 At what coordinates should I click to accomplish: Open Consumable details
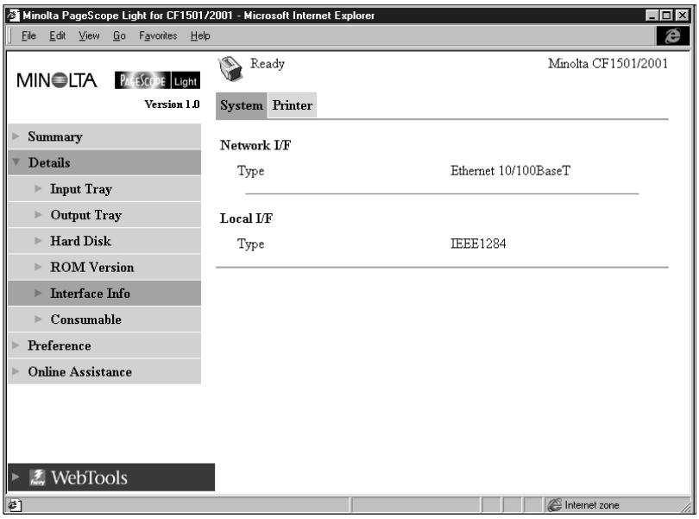(x=104, y=319)
